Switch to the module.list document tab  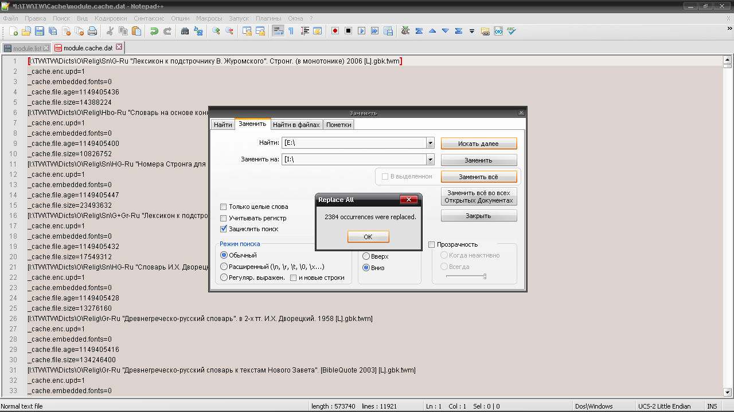[x=26, y=48]
